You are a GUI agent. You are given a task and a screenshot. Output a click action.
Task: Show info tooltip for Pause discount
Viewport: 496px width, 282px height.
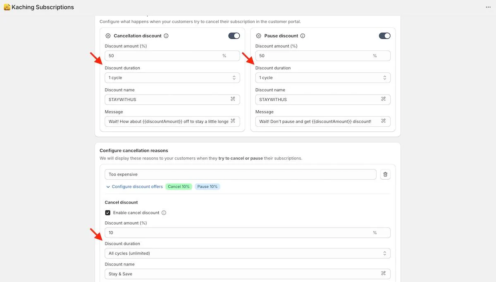pos(303,36)
